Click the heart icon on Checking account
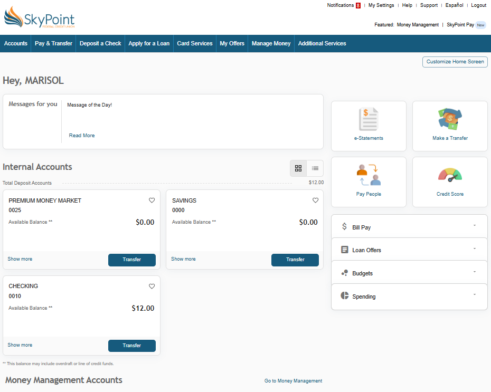 pos(152,286)
